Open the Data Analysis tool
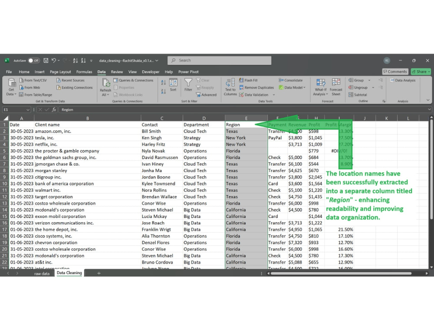This screenshot has height=325, width=434. click(403, 80)
